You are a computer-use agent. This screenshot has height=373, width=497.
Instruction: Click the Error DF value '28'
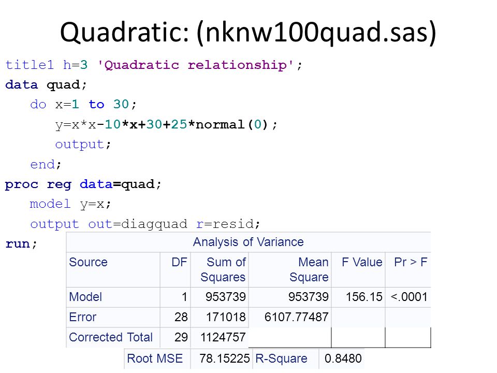tap(181, 317)
